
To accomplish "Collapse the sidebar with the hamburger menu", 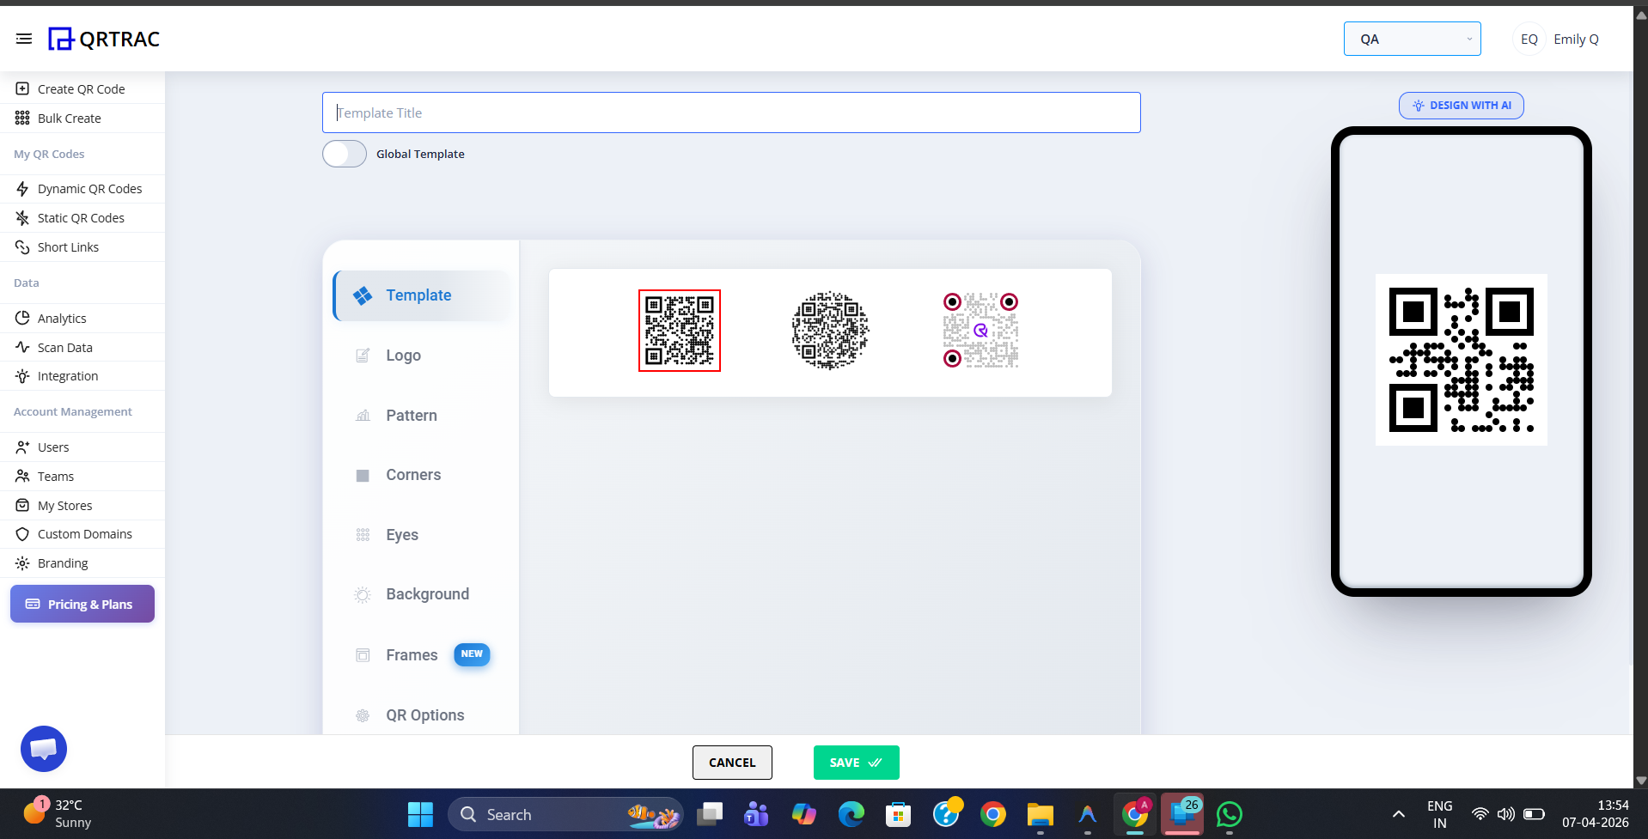I will [24, 39].
